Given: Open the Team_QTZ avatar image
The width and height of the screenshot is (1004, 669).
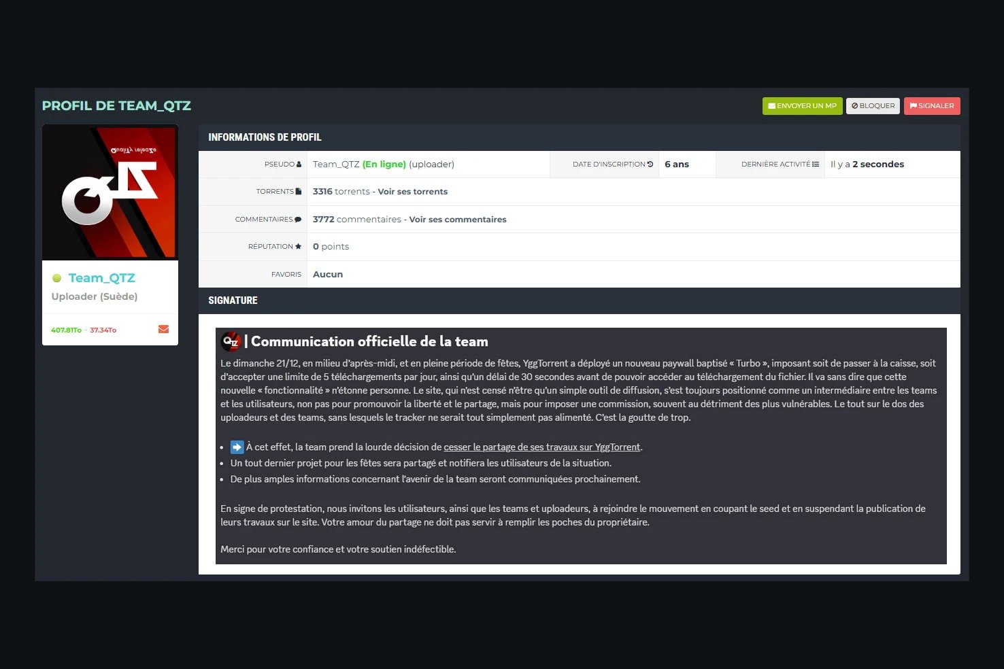Looking at the screenshot, I should 110,192.
